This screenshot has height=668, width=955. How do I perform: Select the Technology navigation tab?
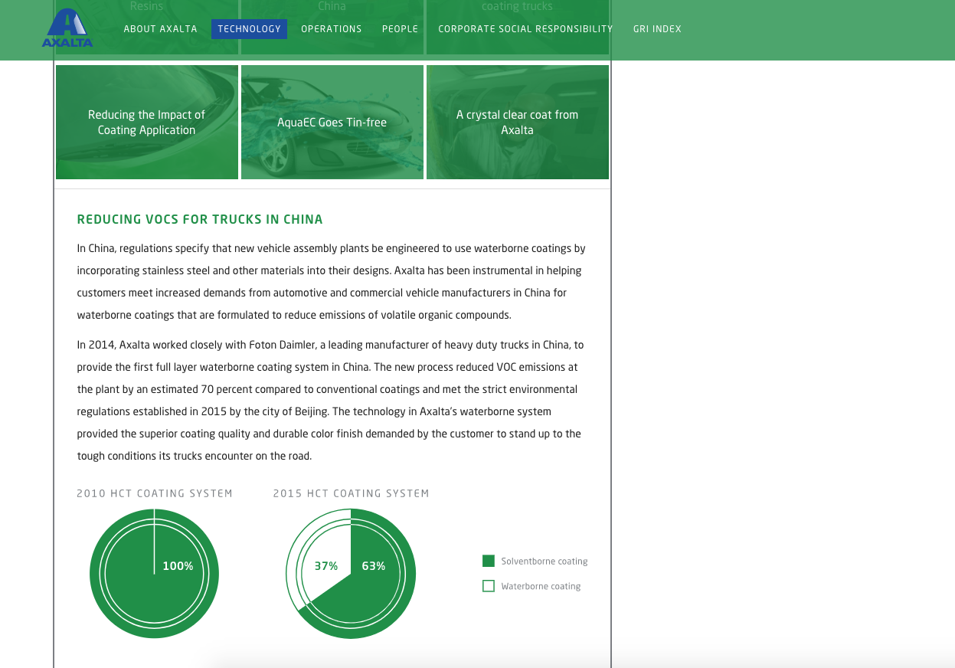click(x=249, y=29)
